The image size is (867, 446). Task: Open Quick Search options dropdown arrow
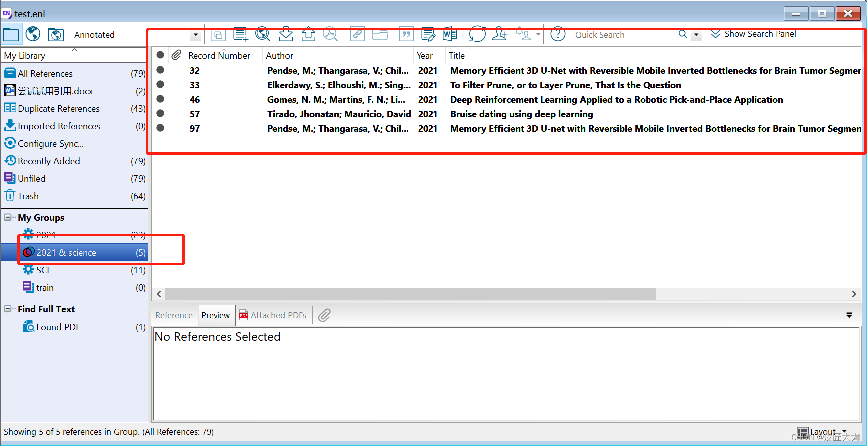coord(696,35)
